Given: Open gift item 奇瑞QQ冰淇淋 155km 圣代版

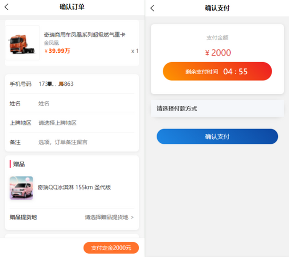Looking at the screenshot, I should coord(74,187).
